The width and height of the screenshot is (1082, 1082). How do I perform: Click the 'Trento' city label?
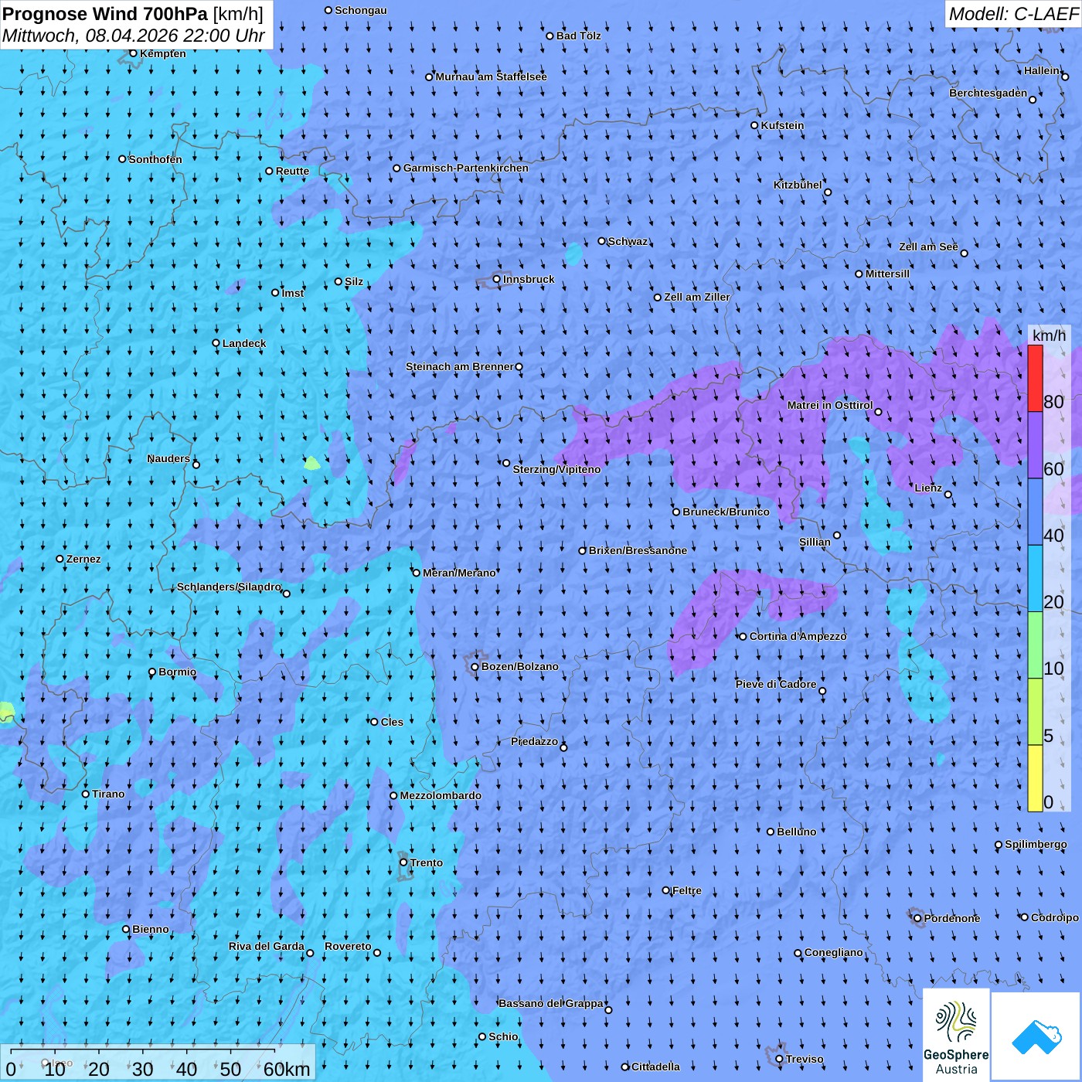point(427,863)
